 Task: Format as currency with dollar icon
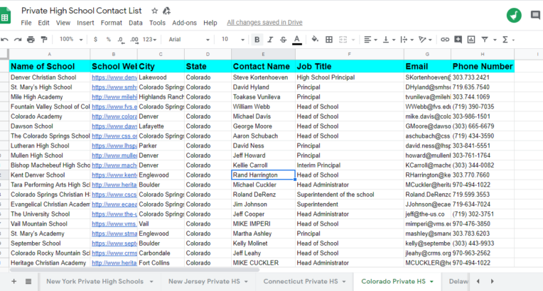95,40
